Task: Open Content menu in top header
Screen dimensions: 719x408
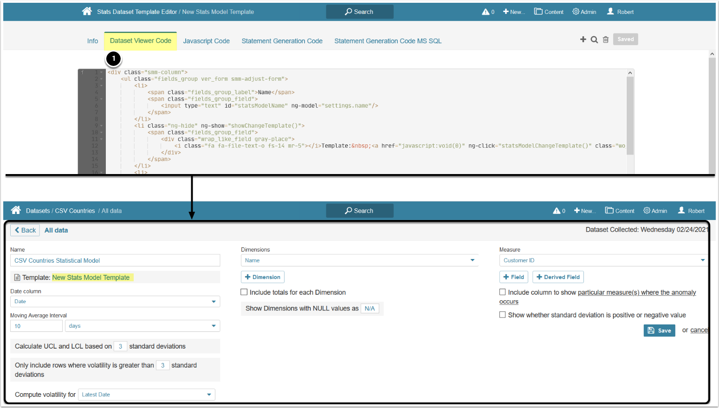Action: coord(549,12)
